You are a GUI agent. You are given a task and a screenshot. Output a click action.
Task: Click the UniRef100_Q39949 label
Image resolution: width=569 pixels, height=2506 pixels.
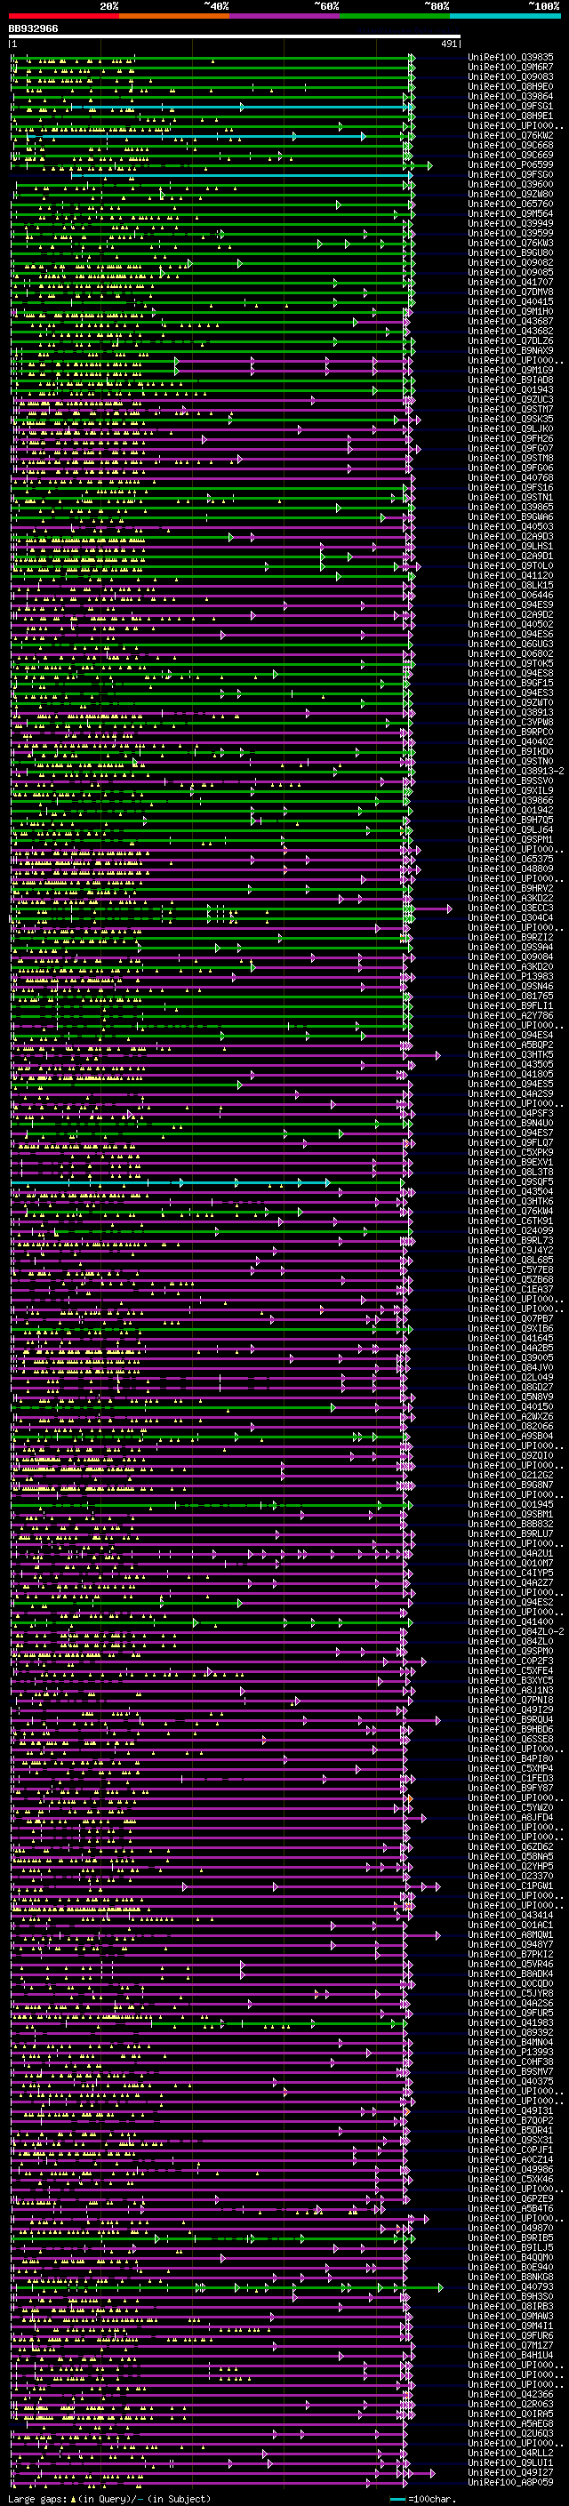click(x=510, y=224)
